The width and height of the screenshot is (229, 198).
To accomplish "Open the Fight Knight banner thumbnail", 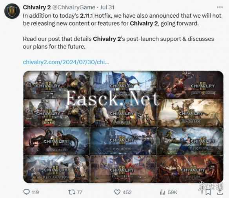I will [190, 85].
